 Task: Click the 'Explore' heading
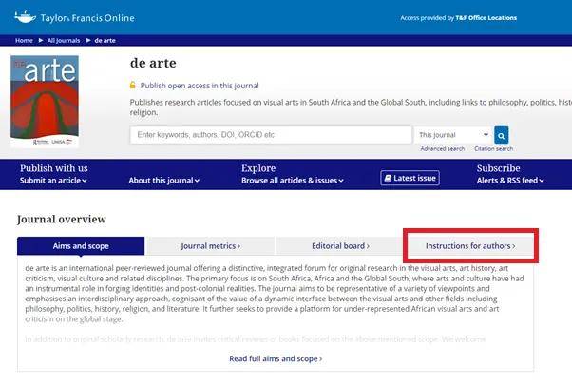pyautogui.click(x=258, y=168)
